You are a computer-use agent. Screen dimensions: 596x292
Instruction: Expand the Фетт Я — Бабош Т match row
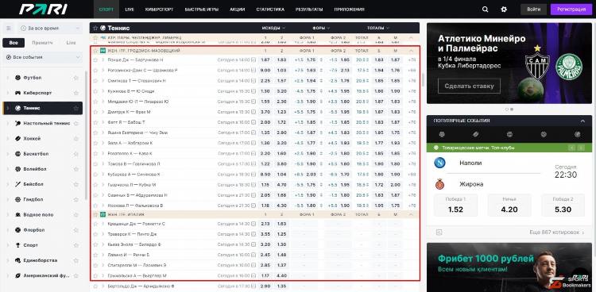(103, 122)
